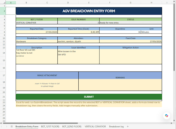Click the image attachment upload area

(x=47, y=85)
